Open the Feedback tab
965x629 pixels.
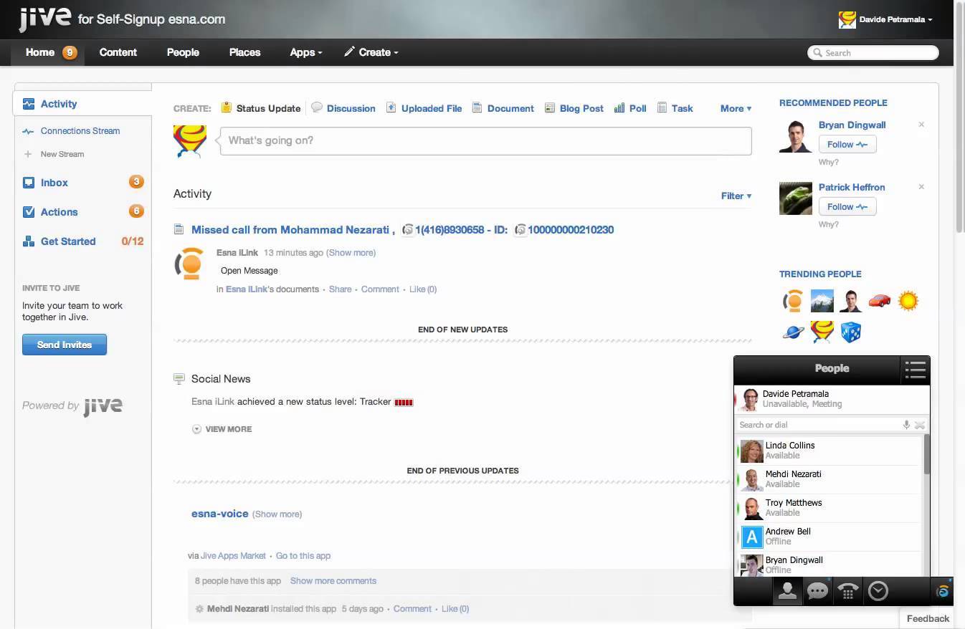coord(928,618)
